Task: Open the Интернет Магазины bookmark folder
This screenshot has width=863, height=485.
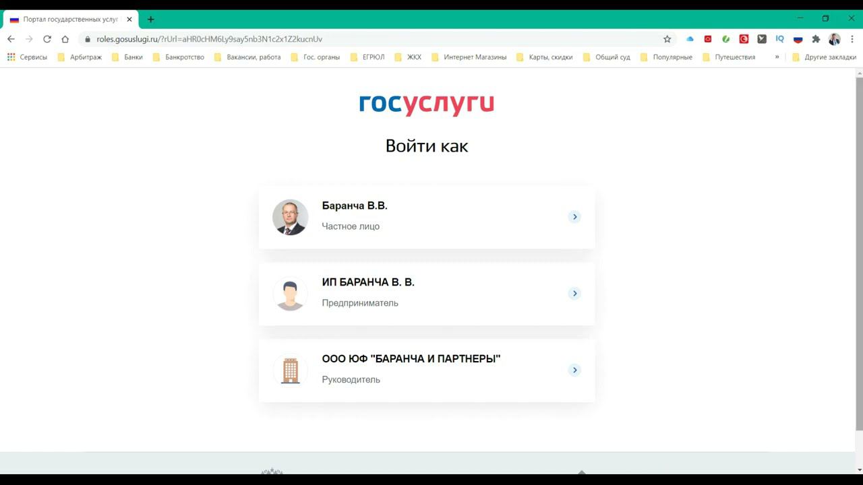Action: pos(469,57)
